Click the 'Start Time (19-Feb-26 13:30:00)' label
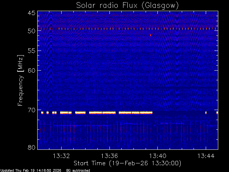This screenshot has width=229, height=172. click(x=127, y=163)
